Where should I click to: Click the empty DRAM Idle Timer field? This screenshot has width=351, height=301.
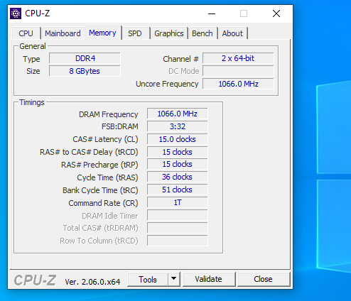(178, 216)
